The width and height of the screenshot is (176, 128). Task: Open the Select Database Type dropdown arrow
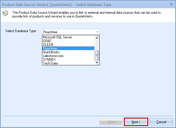coord(97,32)
